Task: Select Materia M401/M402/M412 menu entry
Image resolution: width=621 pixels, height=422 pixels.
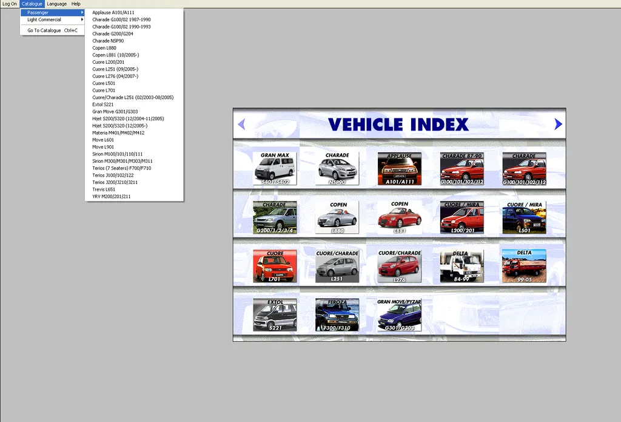Action: [134, 133]
